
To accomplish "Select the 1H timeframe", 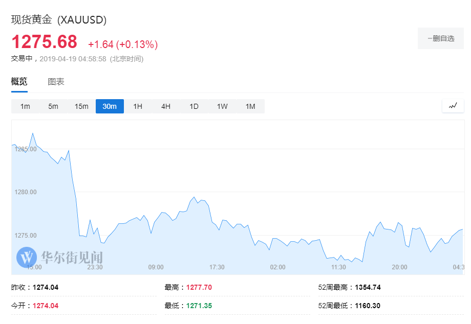I will pyautogui.click(x=137, y=106).
